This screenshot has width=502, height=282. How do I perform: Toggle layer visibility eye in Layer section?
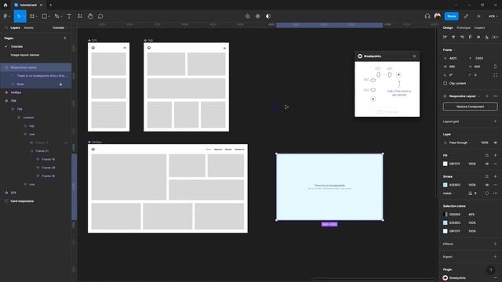495,143
